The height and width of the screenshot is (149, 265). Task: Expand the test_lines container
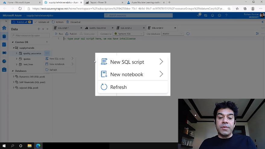[17, 64]
